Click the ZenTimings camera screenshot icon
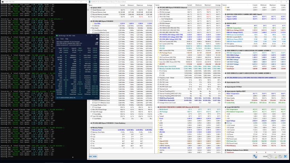This screenshot has height=163, width=290. pyautogui.click(x=97, y=39)
